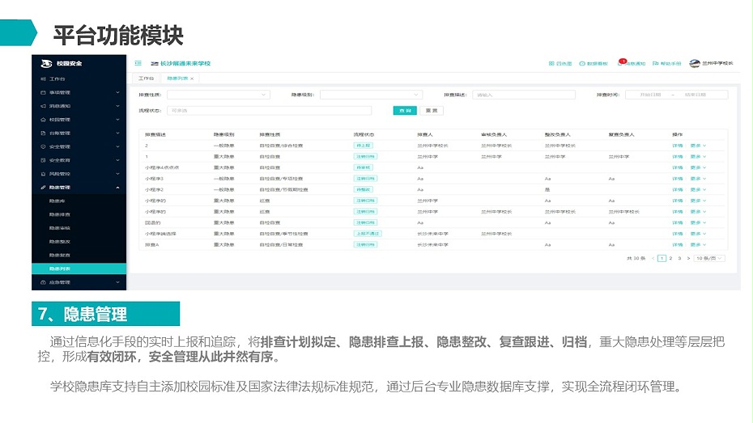Expand the 风险管控 sidebar chevron
The height and width of the screenshot is (423, 753).
[x=117, y=174]
